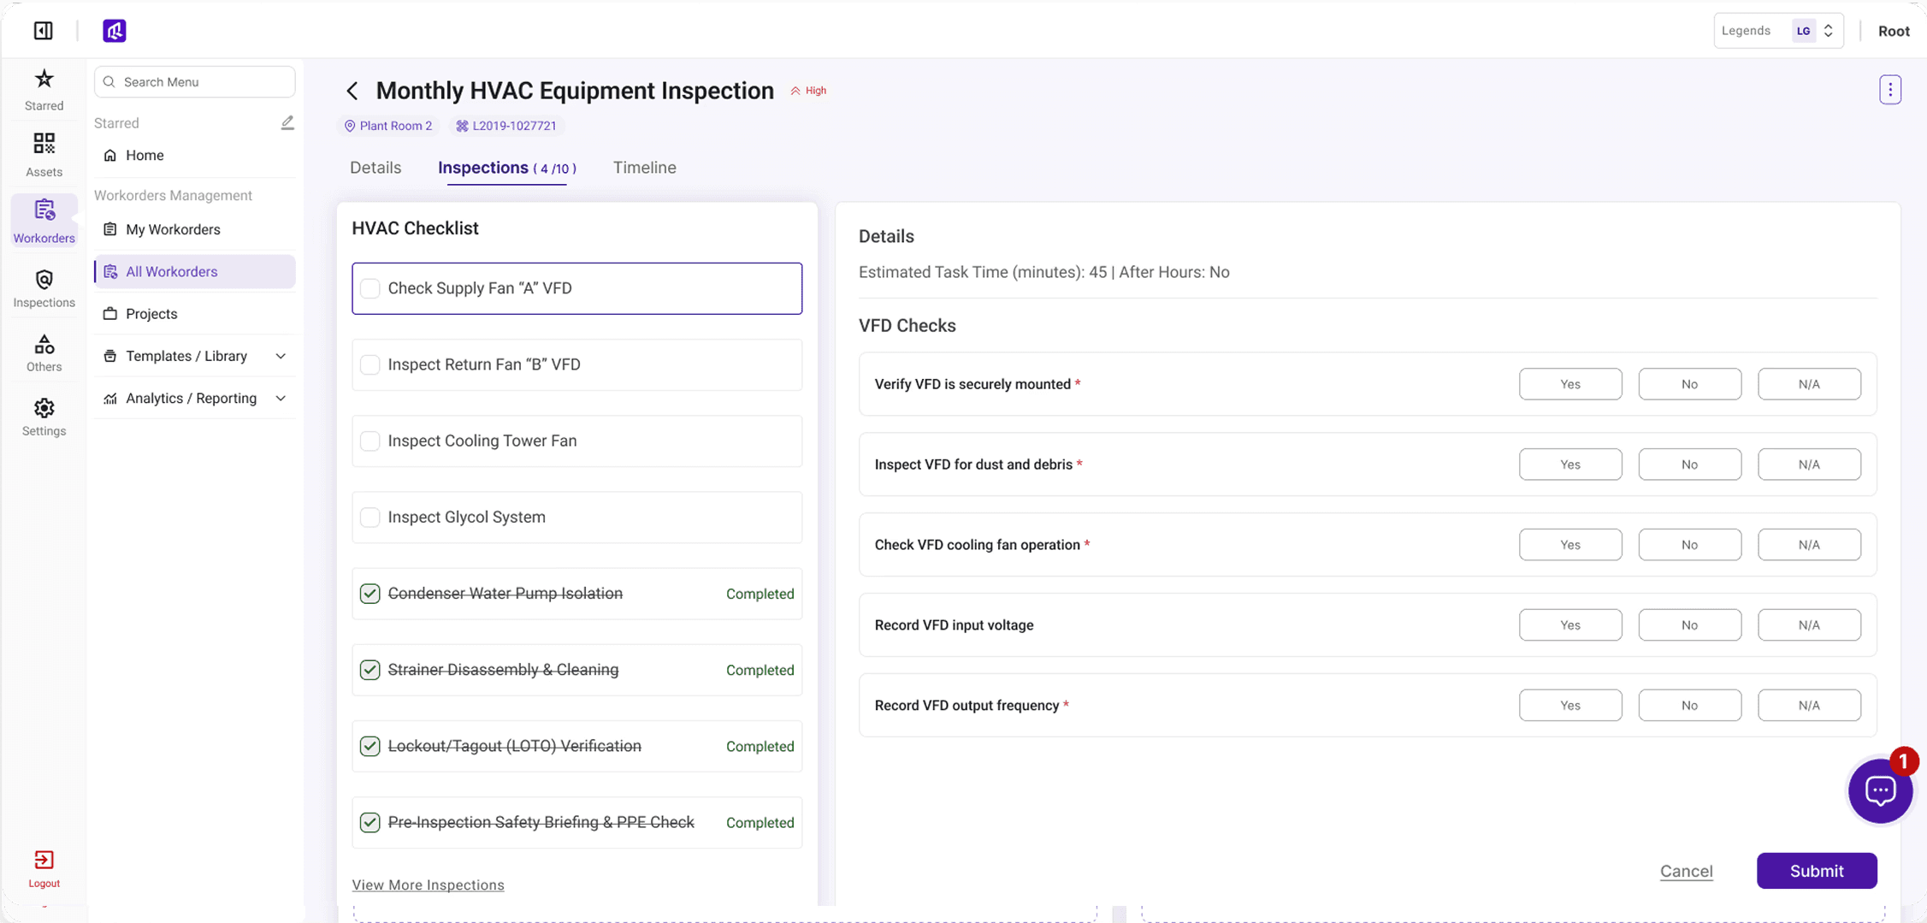Tick the Inspect Glycol System checkbox
This screenshot has height=923, width=1927.
[369, 517]
